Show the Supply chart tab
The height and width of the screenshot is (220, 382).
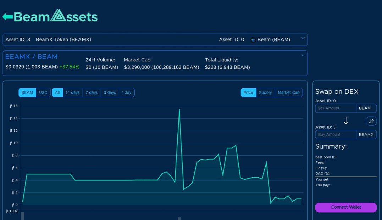pyautogui.click(x=265, y=93)
